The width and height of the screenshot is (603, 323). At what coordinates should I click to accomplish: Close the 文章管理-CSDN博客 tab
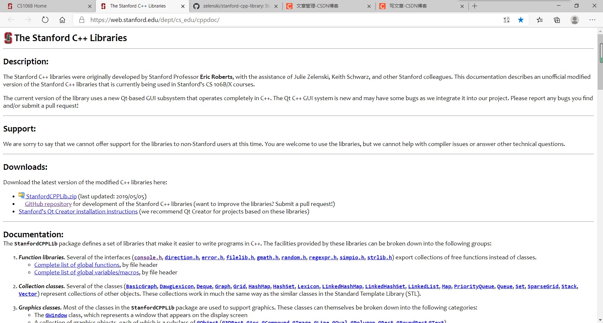369,6
